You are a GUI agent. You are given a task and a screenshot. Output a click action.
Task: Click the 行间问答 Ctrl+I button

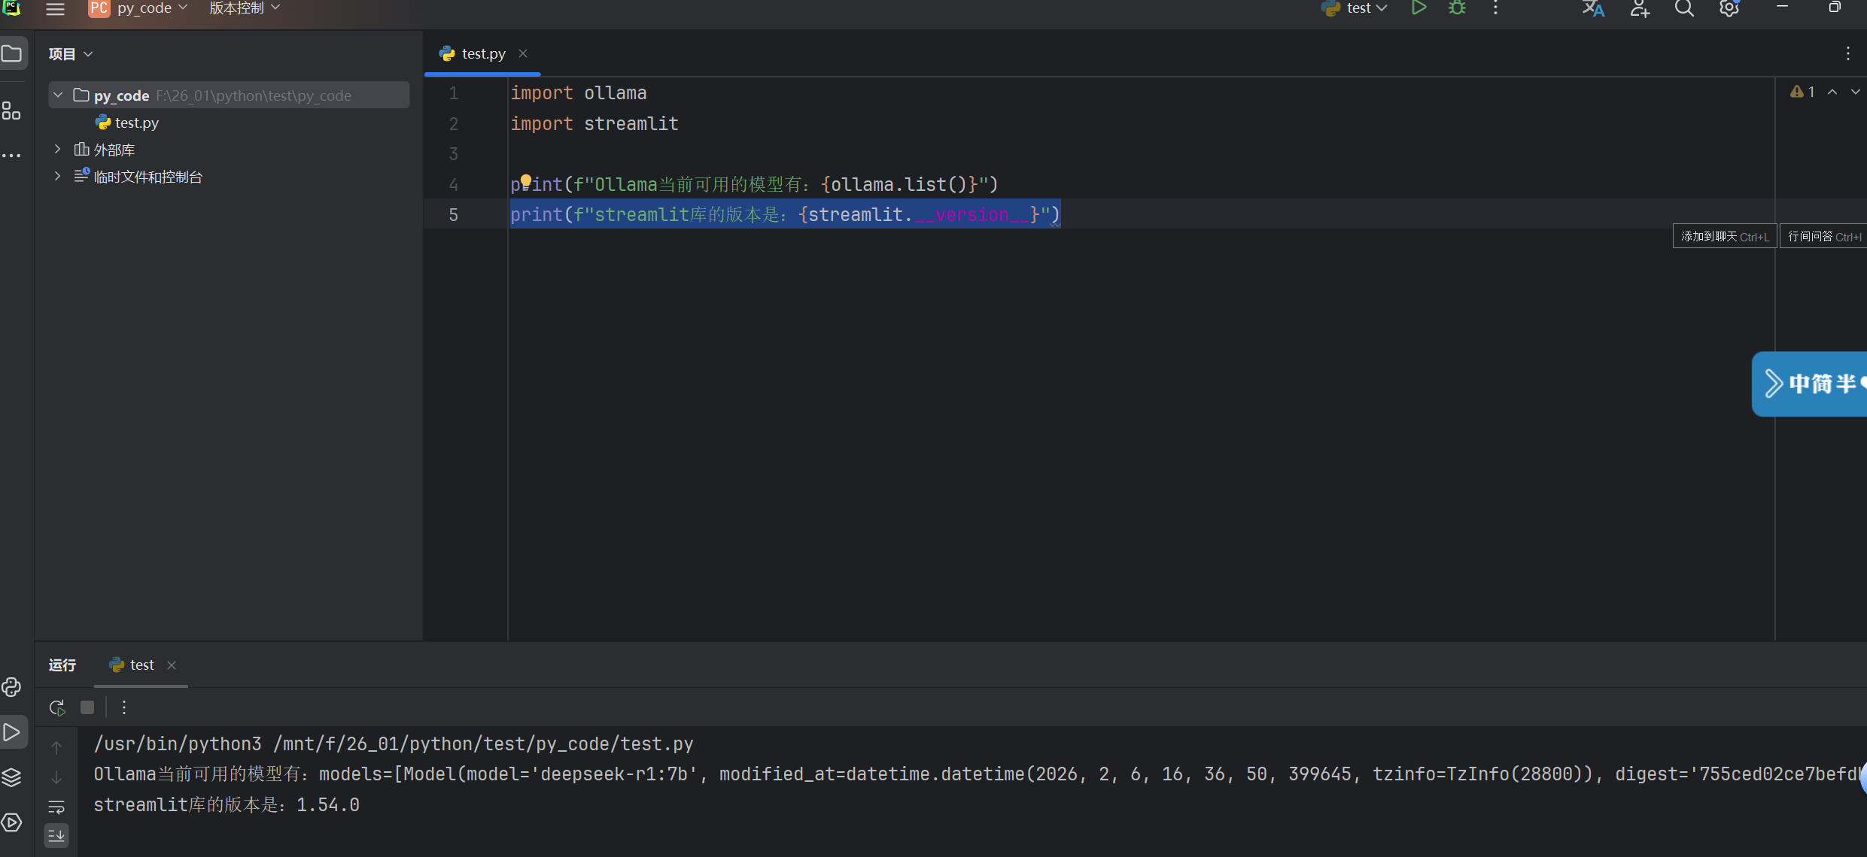pos(1823,236)
